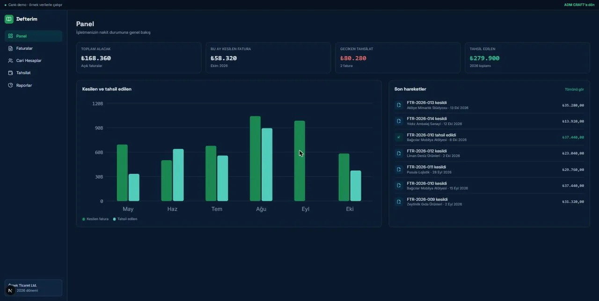The image size is (599, 301).
Task: Click the FTR-2026-010 tahsil edildi arrow icon
Action: click(x=399, y=137)
